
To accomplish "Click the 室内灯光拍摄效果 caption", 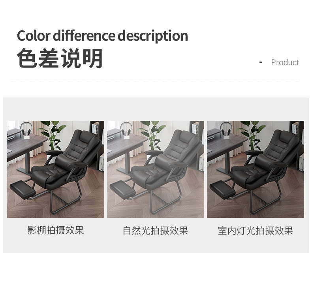I will tap(256, 231).
